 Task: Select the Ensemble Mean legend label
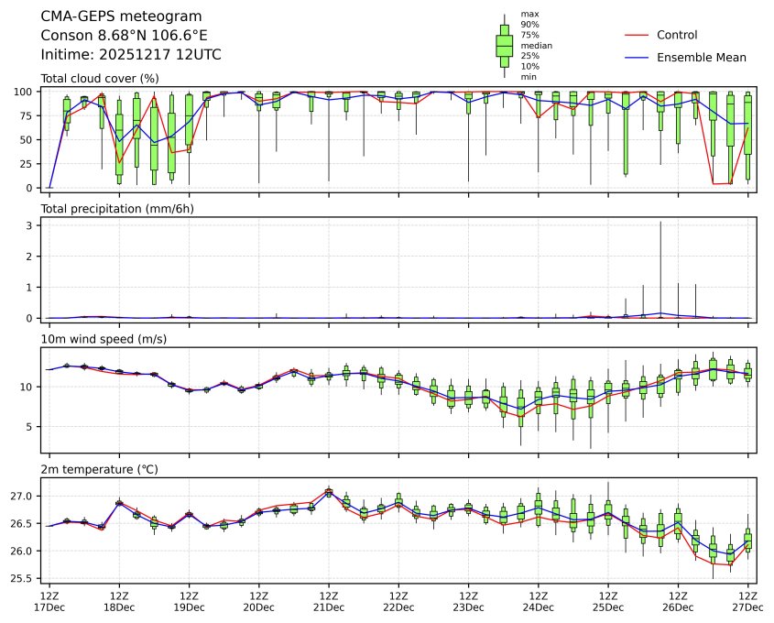tap(702, 57)
